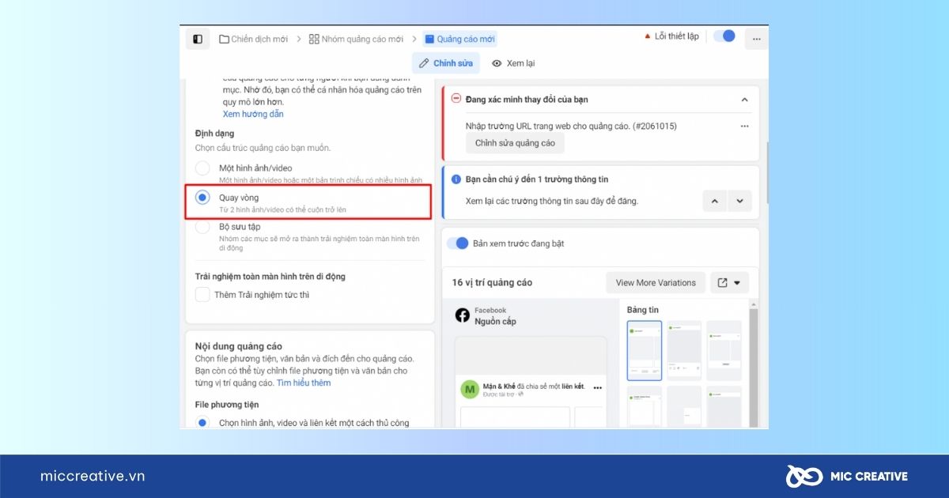Click the scrollbar up arrow in preview panel
Viewport: 949px width, 498px height.
754,303
